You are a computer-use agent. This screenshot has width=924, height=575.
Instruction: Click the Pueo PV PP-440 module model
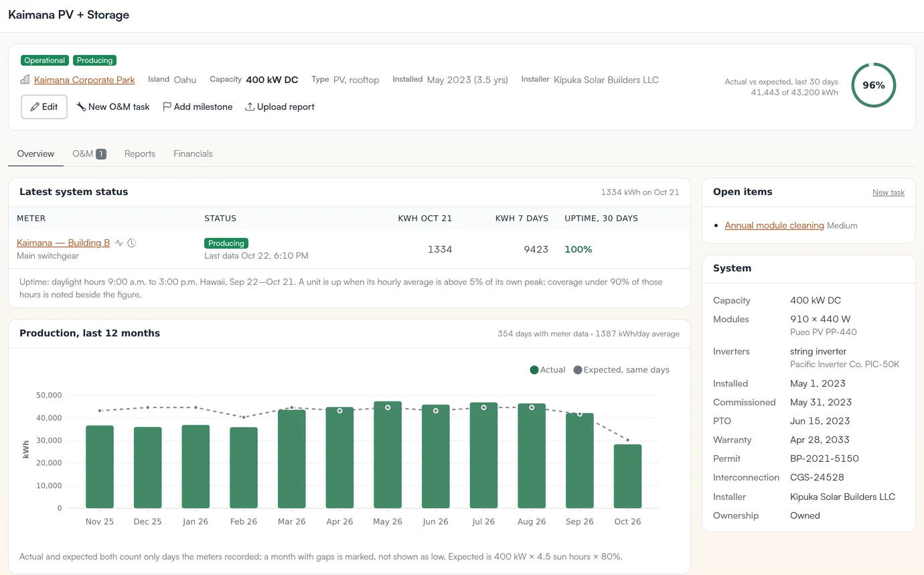coord(824,332)
